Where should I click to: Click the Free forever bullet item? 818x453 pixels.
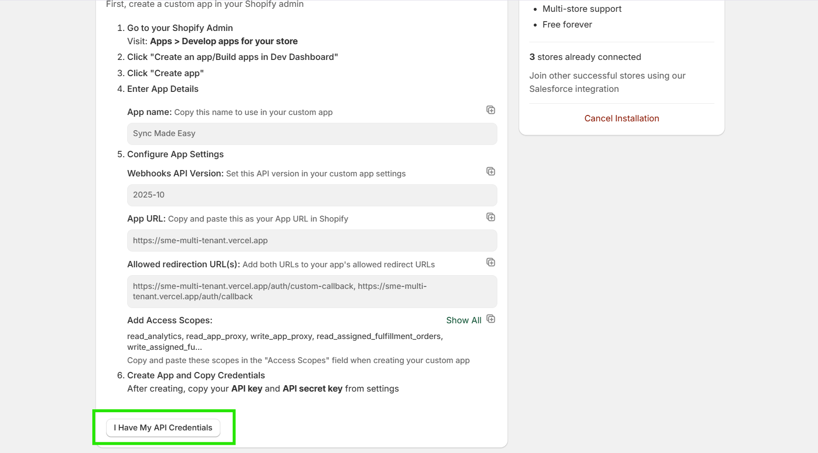[x=567, y=25]
